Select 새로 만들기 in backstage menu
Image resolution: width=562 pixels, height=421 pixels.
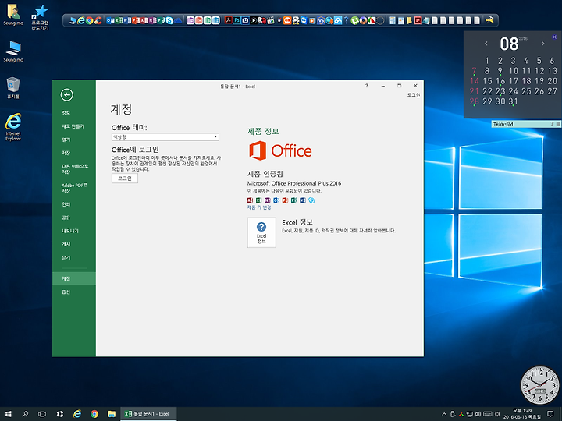(x=74, y=126)
